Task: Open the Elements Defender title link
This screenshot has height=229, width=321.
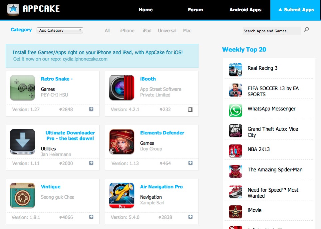Action: coord(162,133)
